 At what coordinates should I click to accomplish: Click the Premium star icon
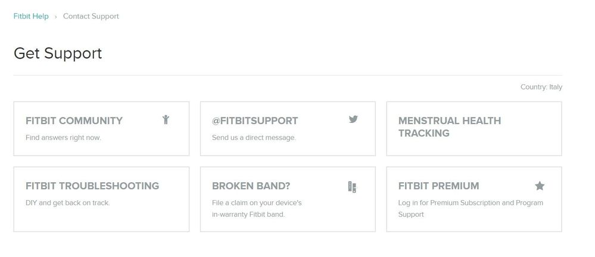(540, 186)
